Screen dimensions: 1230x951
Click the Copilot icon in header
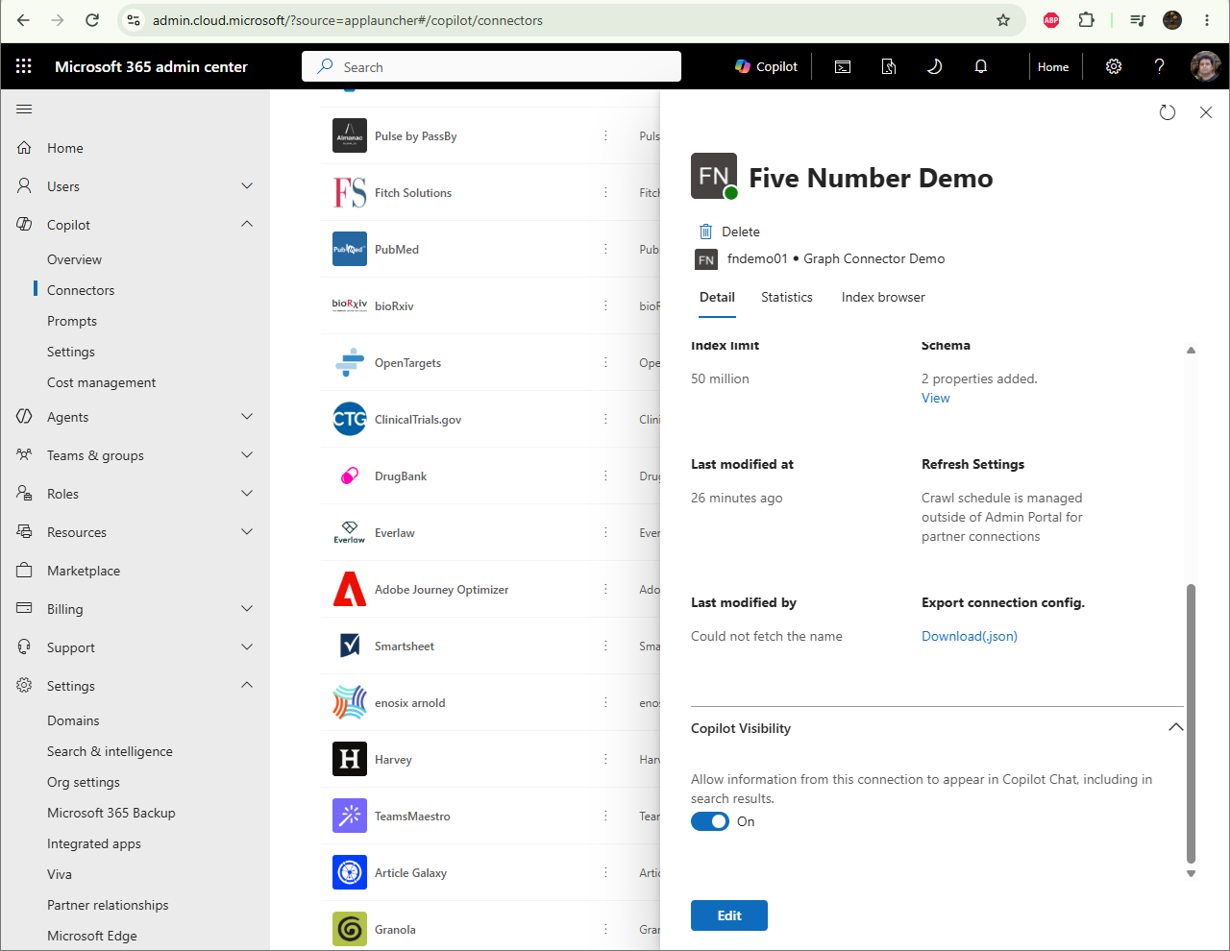pyautogui.click(x=742, y=66)
